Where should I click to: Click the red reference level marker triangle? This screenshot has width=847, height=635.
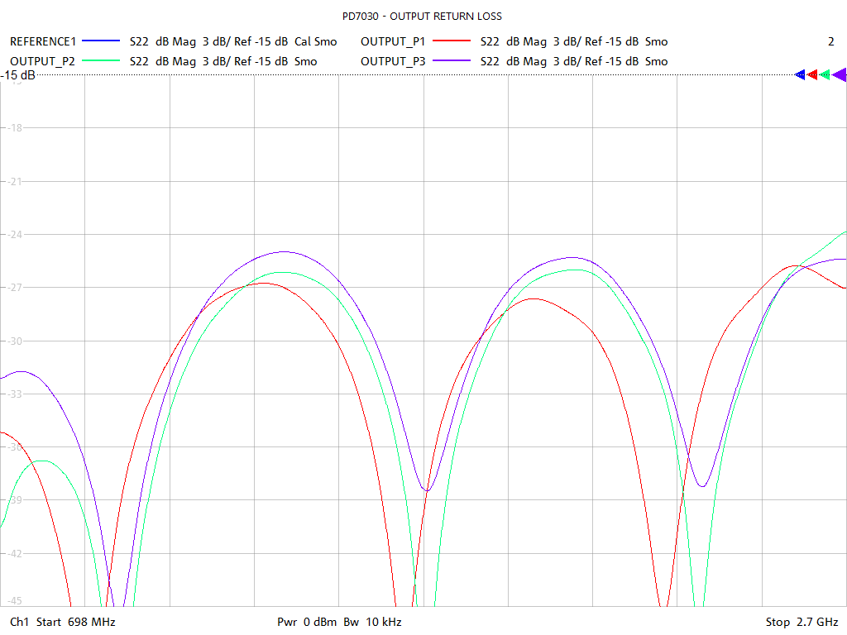(x=812, y=74)
